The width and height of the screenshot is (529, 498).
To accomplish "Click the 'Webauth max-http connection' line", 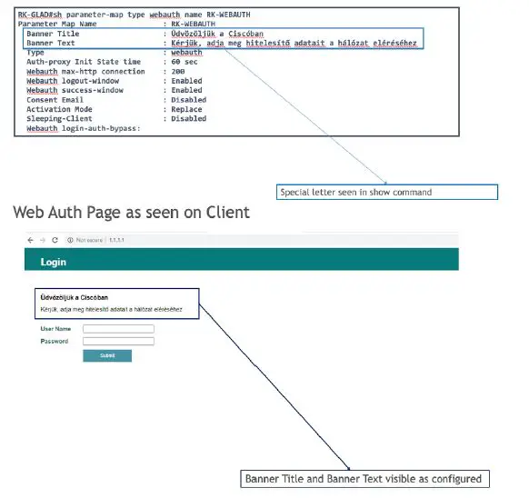I will coord(105,72).
